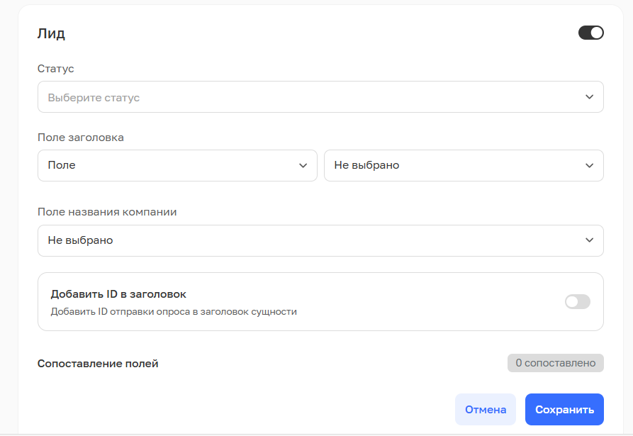
Task: Save settings with the Сохранить button
Action: click(564, 410)
